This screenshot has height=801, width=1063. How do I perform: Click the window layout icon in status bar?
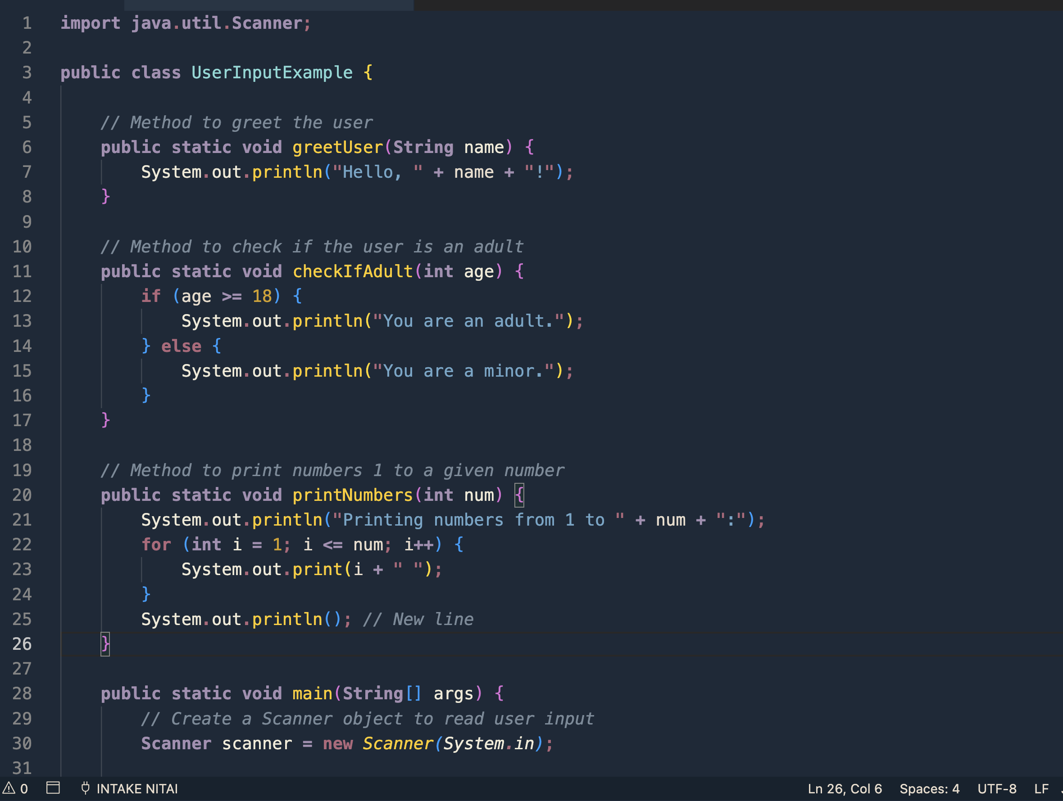(53, 788)
